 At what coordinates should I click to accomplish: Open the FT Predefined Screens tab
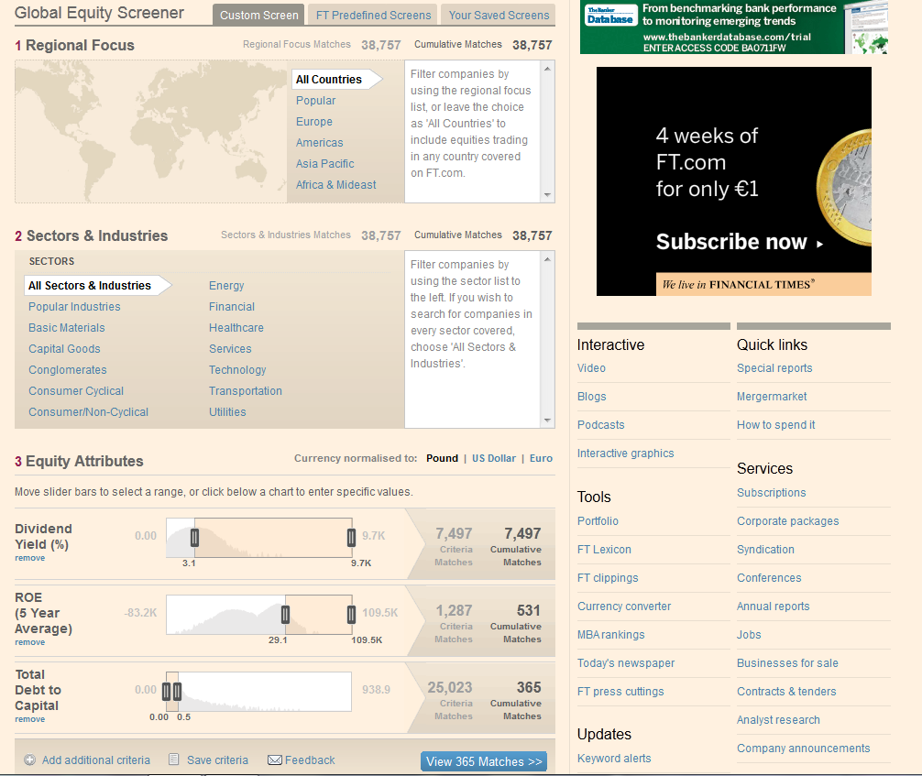pos(373,16)
